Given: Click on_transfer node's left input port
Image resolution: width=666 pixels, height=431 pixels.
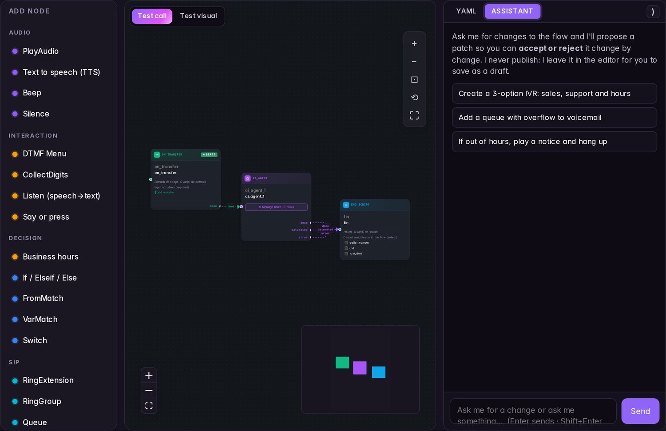Looking at the screenshot, I should click(151, 179).
